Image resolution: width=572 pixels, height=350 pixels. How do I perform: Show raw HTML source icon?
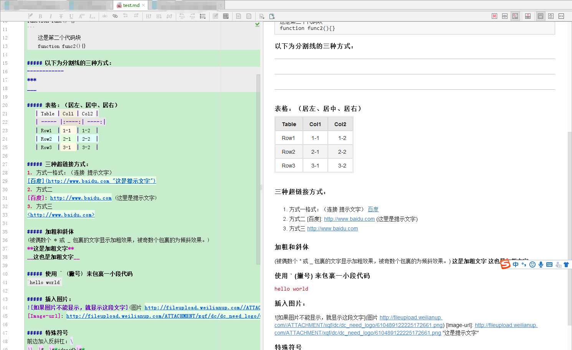(x=561, y=16)
